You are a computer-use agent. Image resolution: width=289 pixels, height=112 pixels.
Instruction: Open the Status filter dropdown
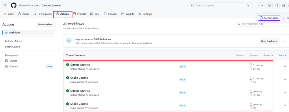(x=253, y=55)
